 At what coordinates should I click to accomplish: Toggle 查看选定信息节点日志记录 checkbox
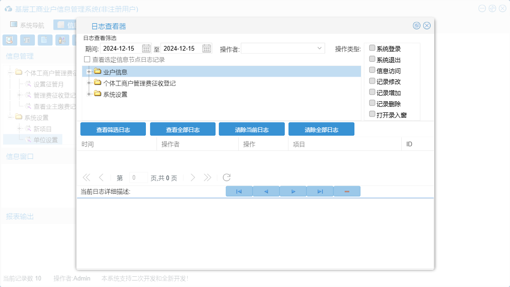tap(87, 59)
